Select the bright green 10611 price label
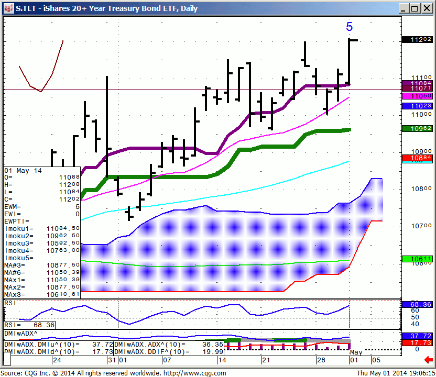The width and height of the screenshot is (436, 377). 417,259
